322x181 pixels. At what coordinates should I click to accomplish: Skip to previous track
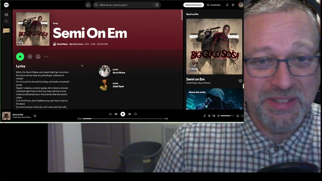click(x=116, y=114)
